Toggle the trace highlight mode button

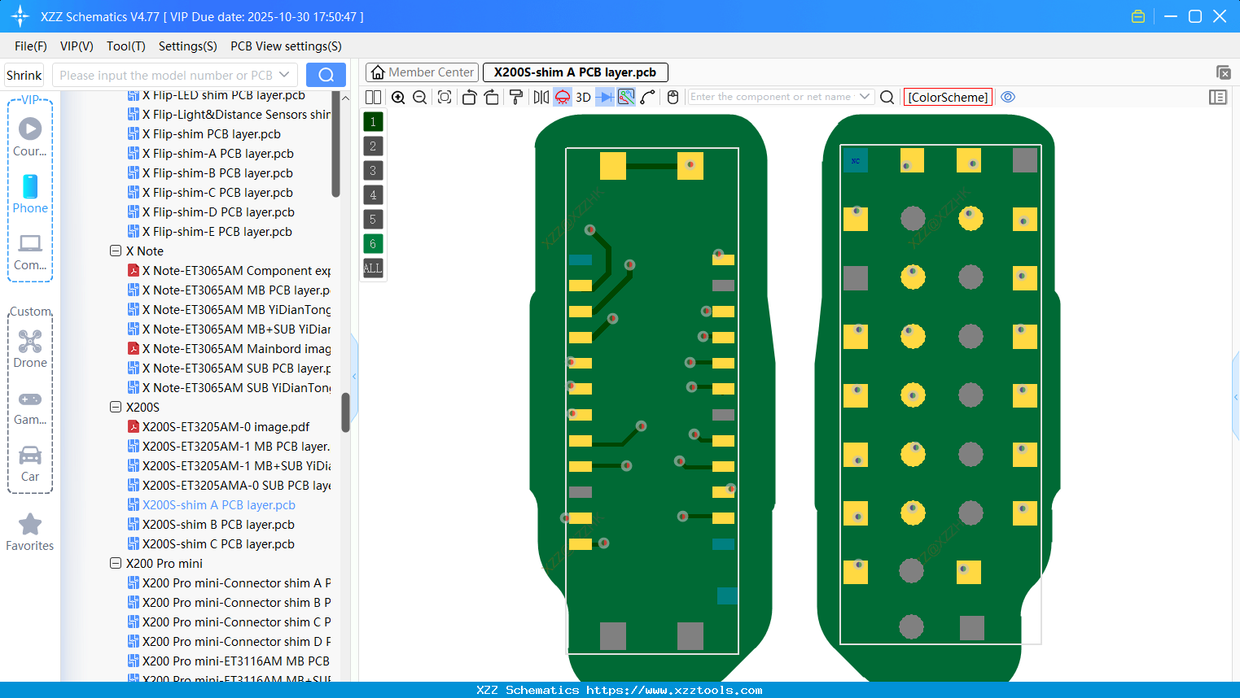pyautogui.click(x=626, y=97)
